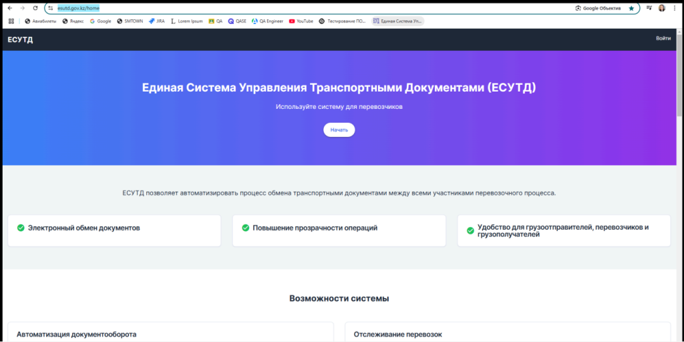This screenshot has height=342, width=684.
Task: Click the Используйте систему для перевозчиков subtitle
Action: tap(339, 107)
